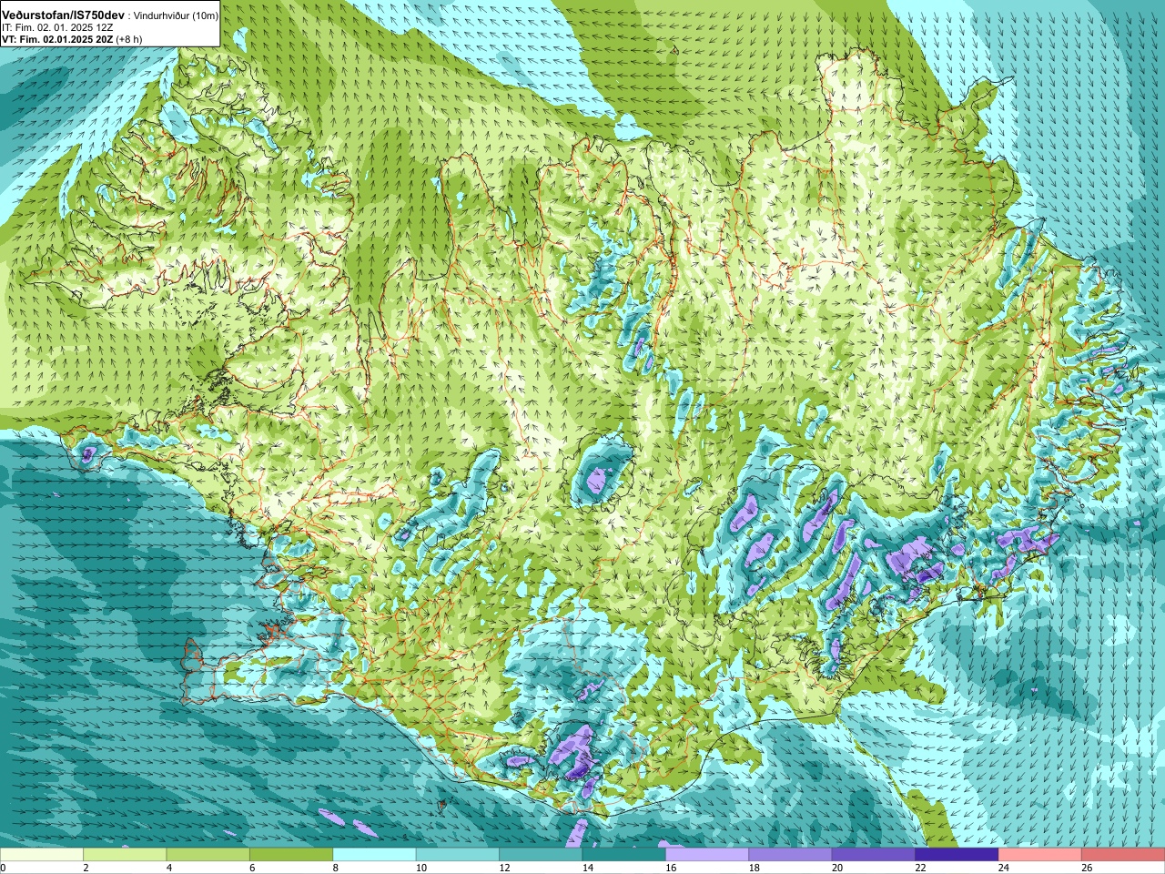The image size is (1165, 874).
Task: Select the salmon legend swatch above 26
Action: 1123,855
